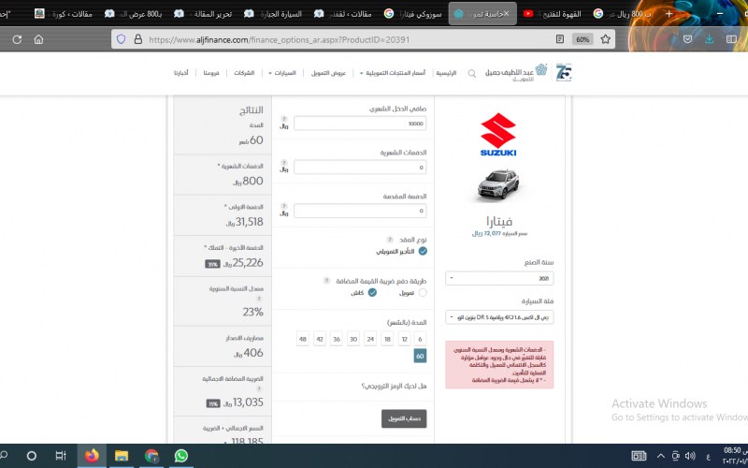Viewport: 748px width, 468px height.
Task: Select the كاش VAT payment option
Action: point(372,293)
